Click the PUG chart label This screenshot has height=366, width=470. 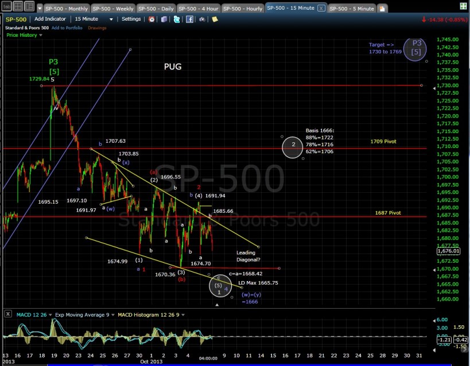(x=173, y=67)
